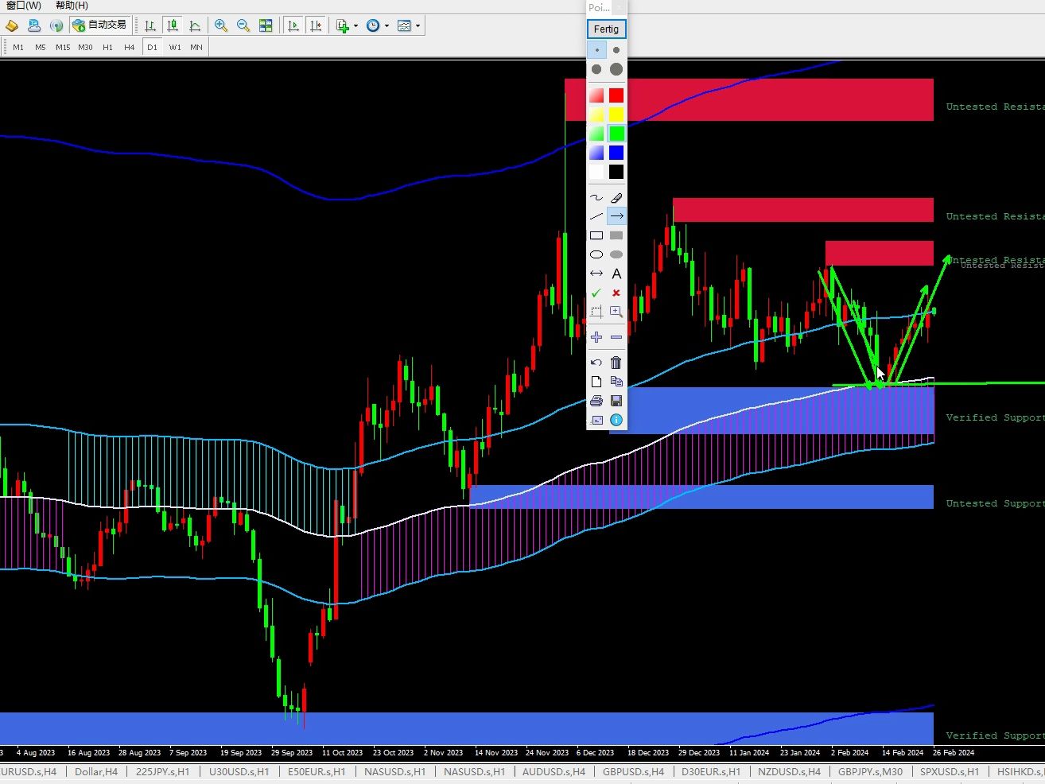Select the smallest dot pen size
The height and width of the screenshot is (784, 1045).
click(596, 50)
